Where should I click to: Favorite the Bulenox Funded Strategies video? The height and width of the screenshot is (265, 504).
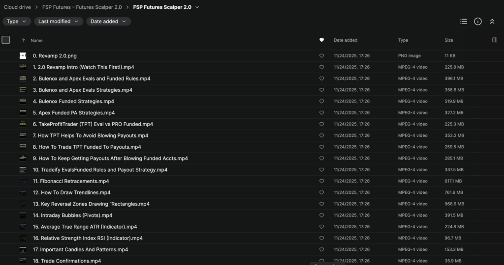tap(321, 101)
